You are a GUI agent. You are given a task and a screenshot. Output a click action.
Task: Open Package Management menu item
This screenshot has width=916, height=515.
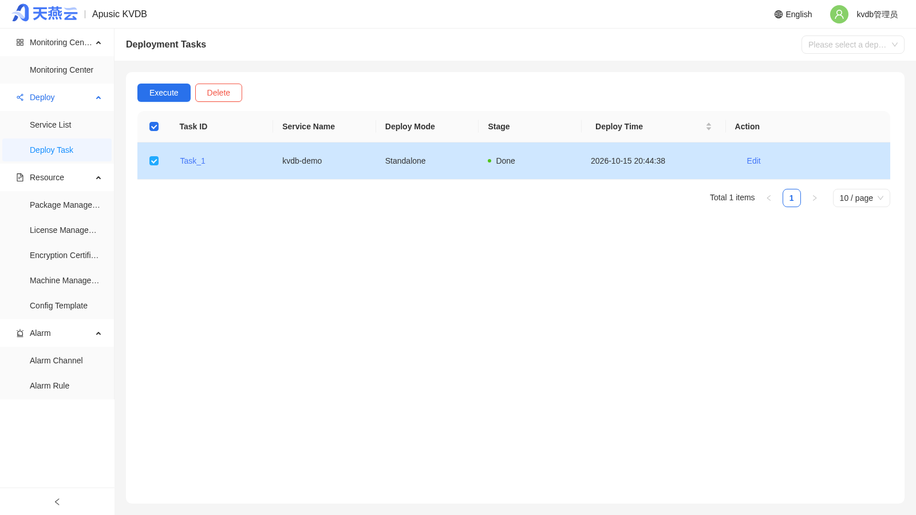(x=57, y=205)
